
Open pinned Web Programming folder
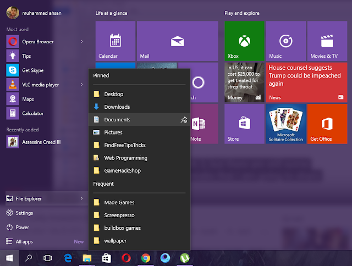pyautogui.click(x=139, y=158)
